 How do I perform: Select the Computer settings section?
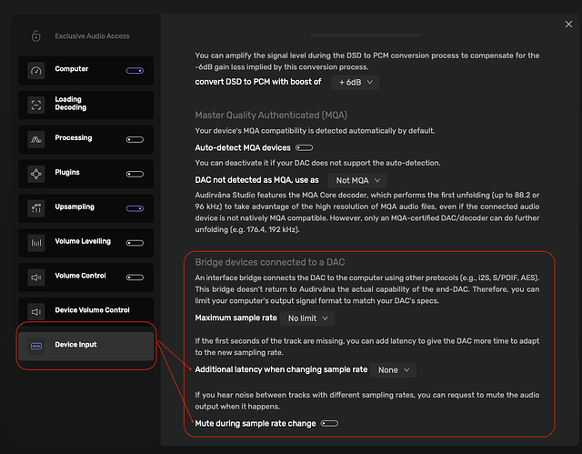coord(86,71)
